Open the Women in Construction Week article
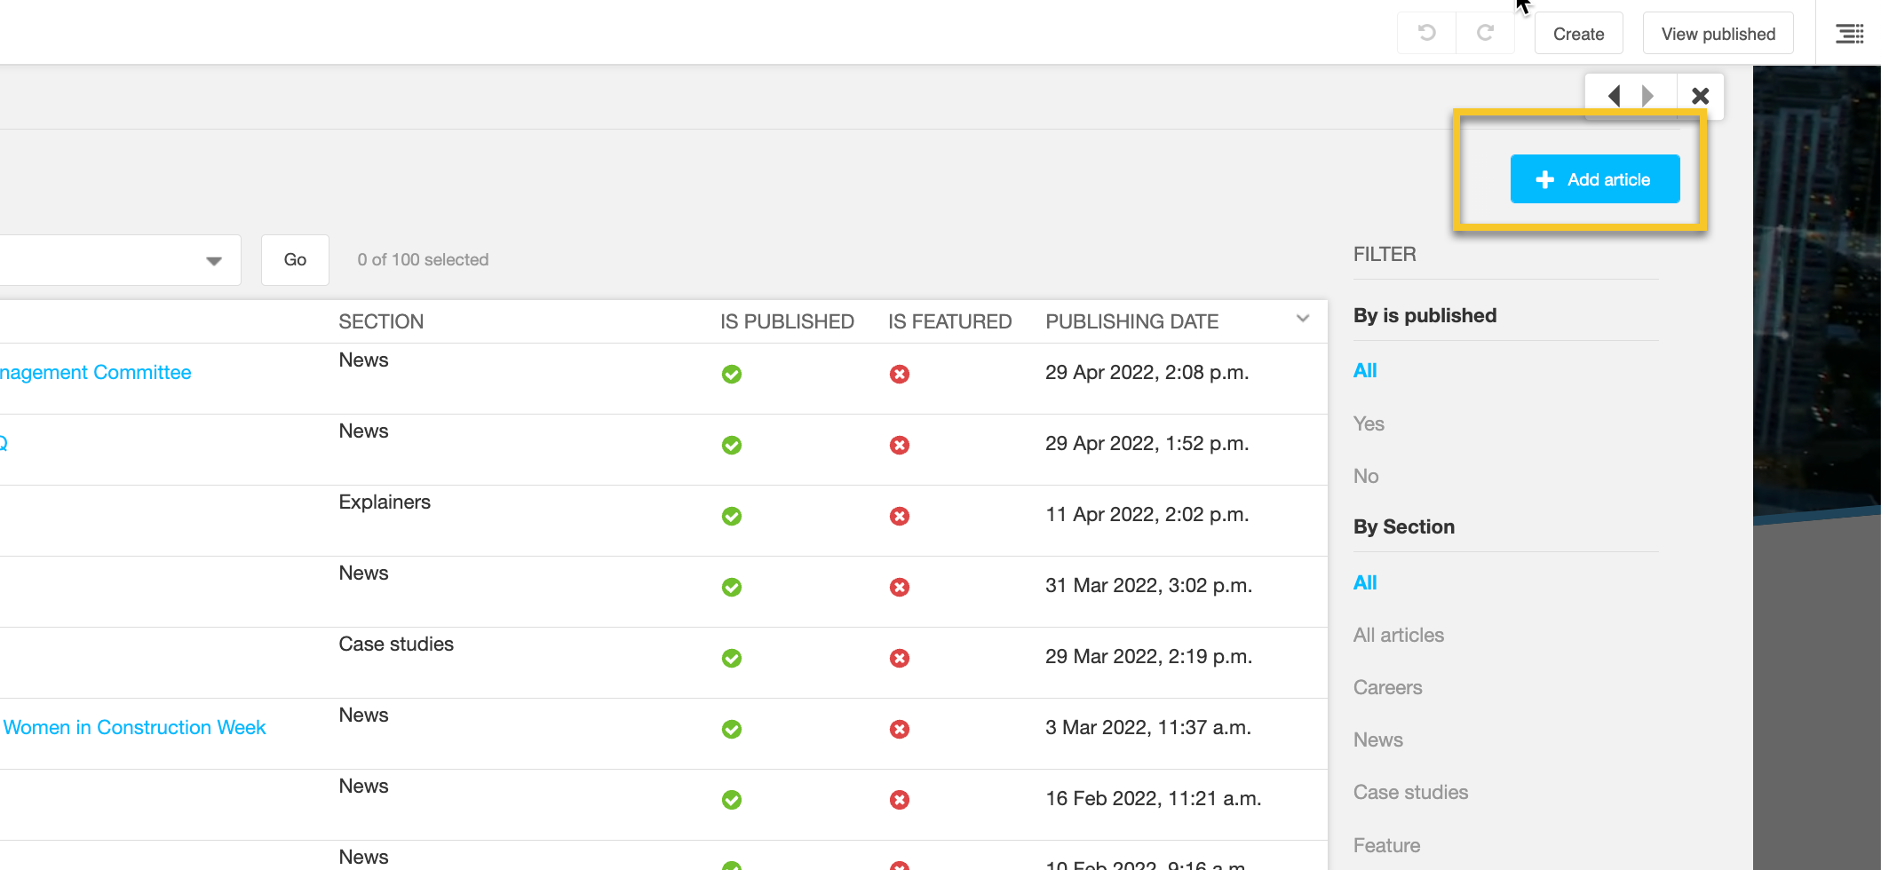1881x870 pixels. (134, 727)
